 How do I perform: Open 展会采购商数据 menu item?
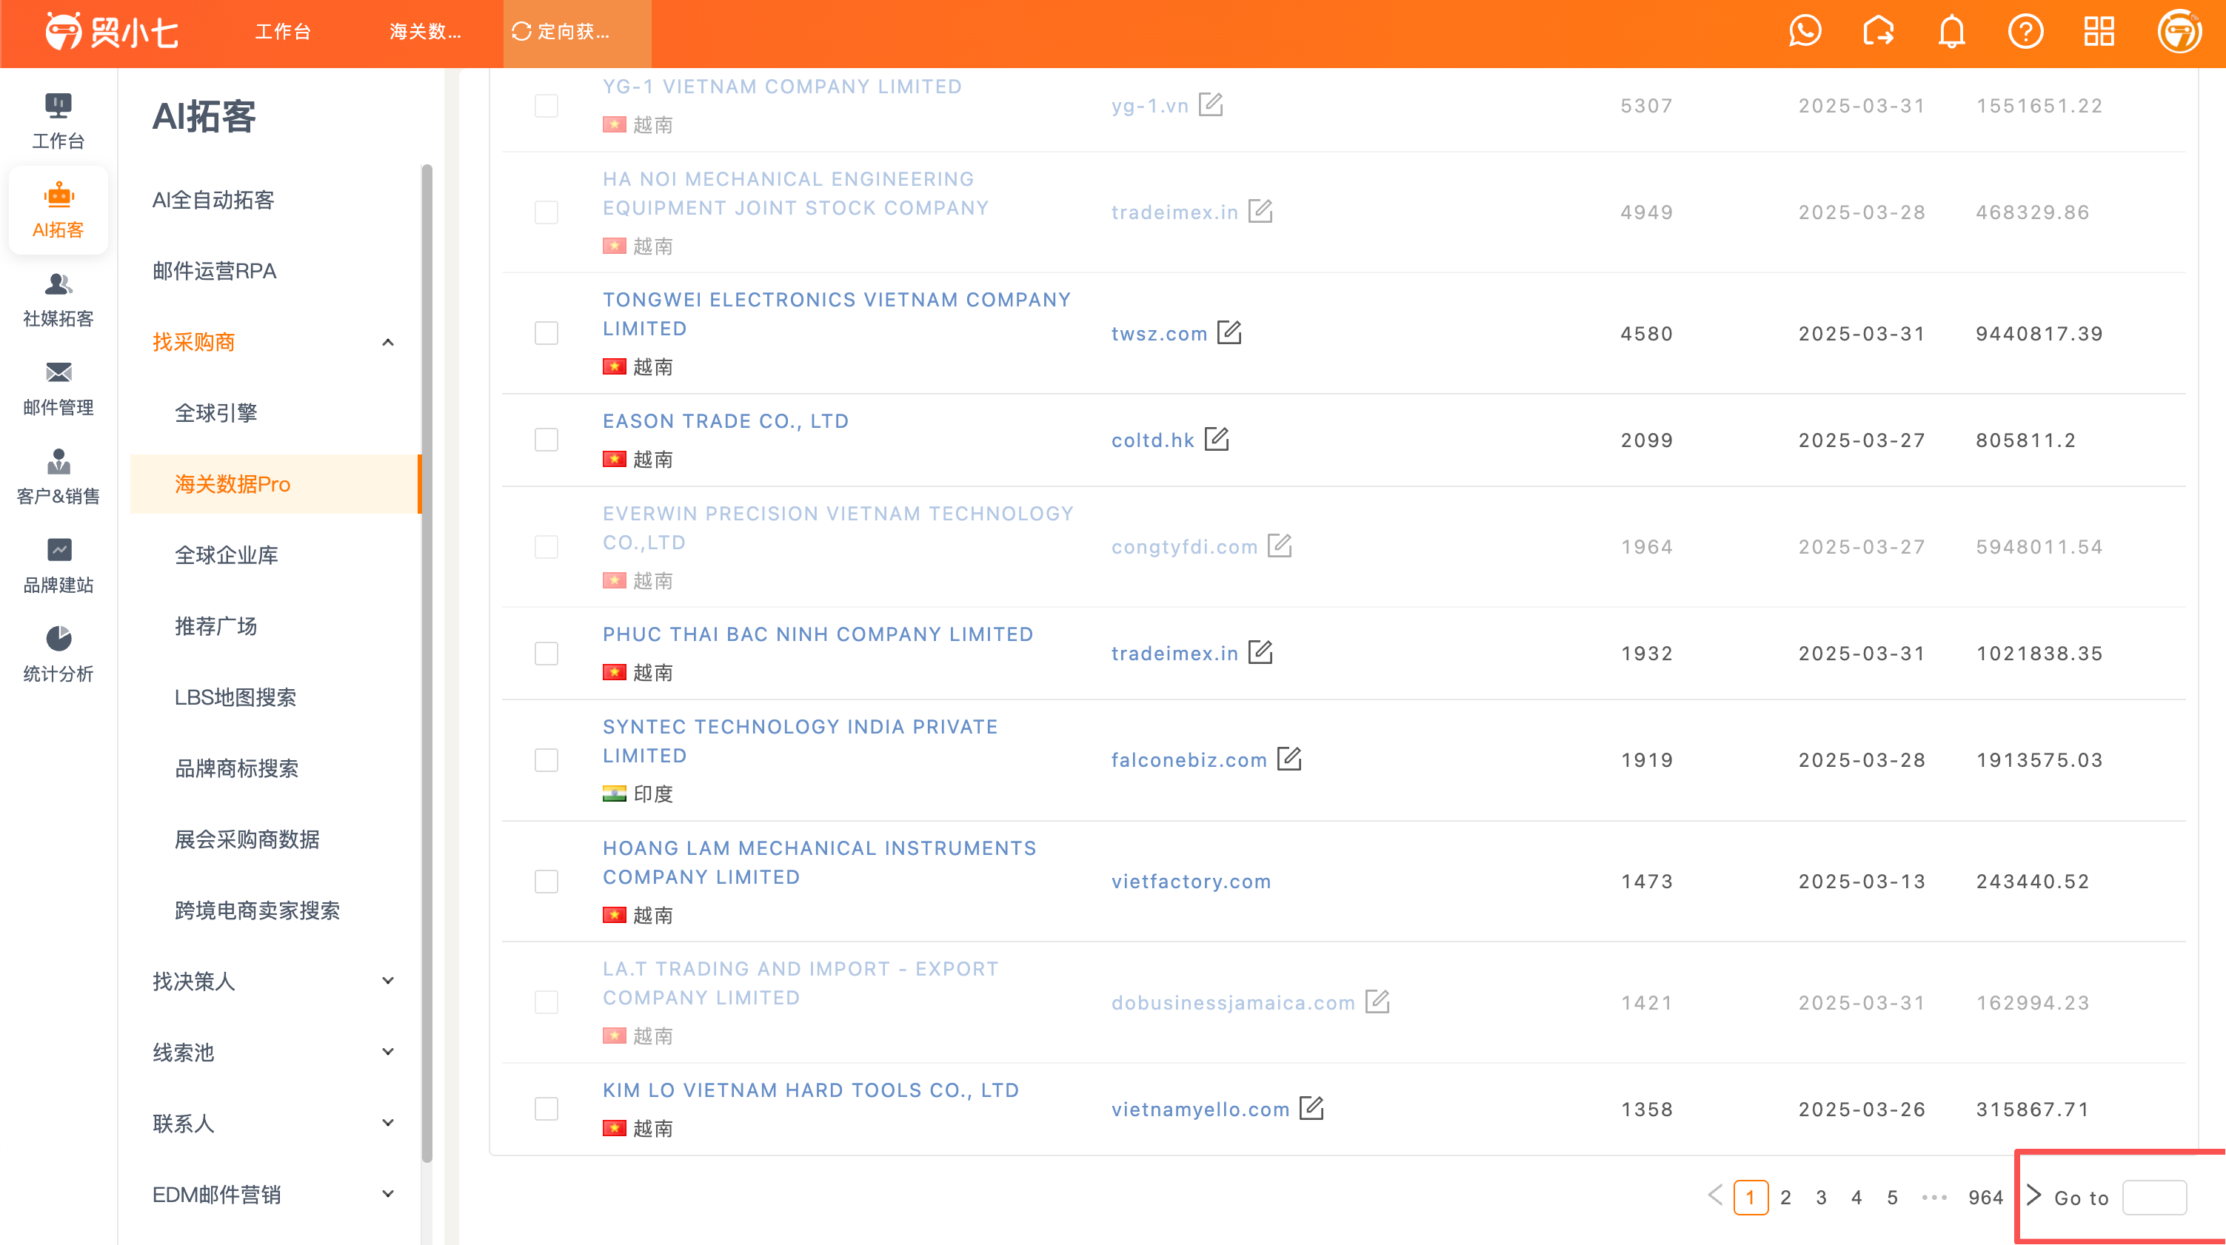coord(247,840)
